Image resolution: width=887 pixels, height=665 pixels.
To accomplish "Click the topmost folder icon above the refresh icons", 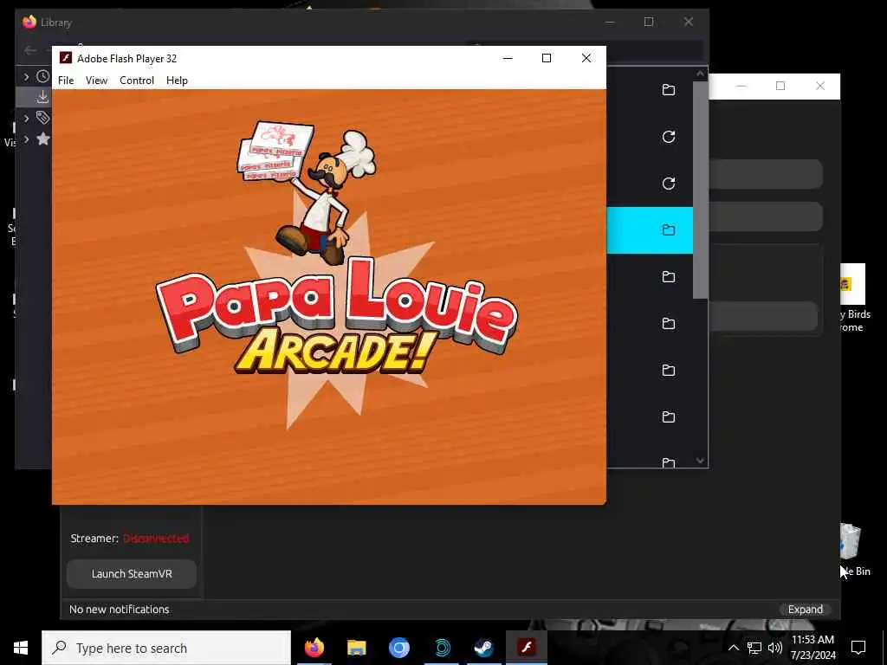I will (x=669, y=90).
